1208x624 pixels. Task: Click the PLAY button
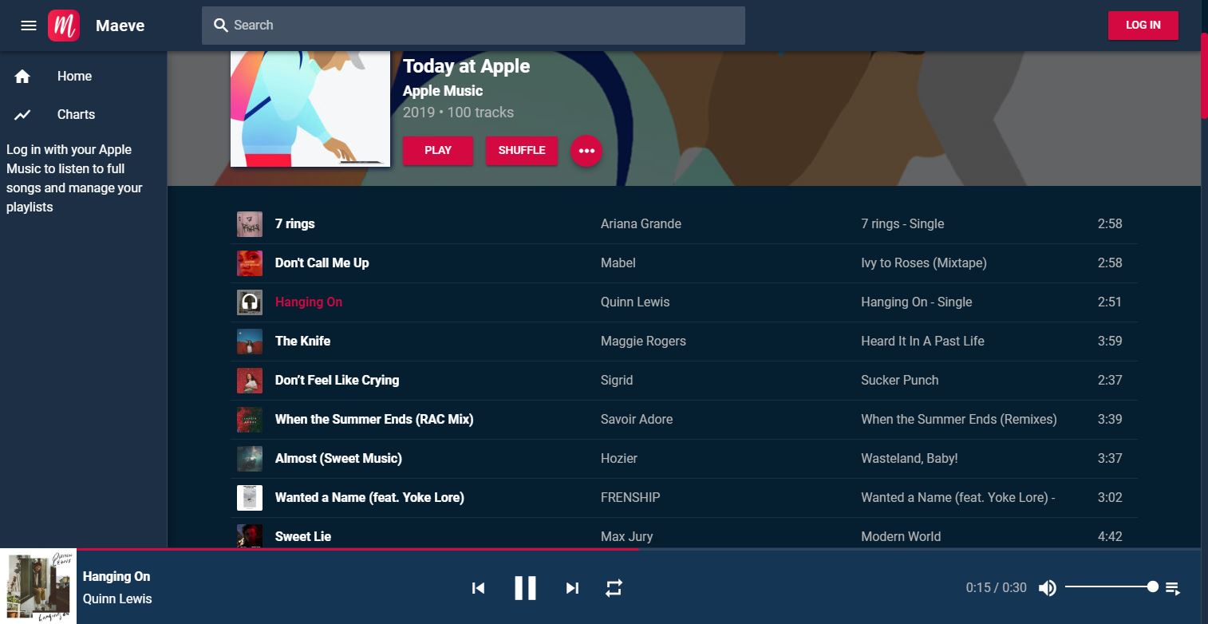[438, 151]
